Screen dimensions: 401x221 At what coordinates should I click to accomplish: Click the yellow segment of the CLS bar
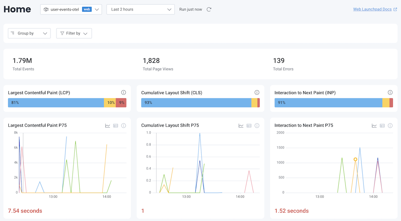click(254, 103)
